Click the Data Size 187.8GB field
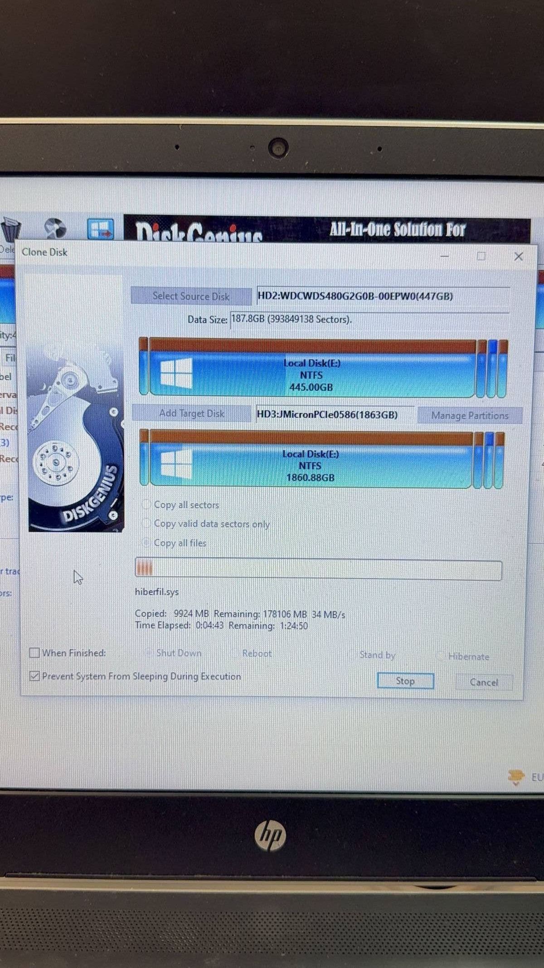 click(369, 319)
